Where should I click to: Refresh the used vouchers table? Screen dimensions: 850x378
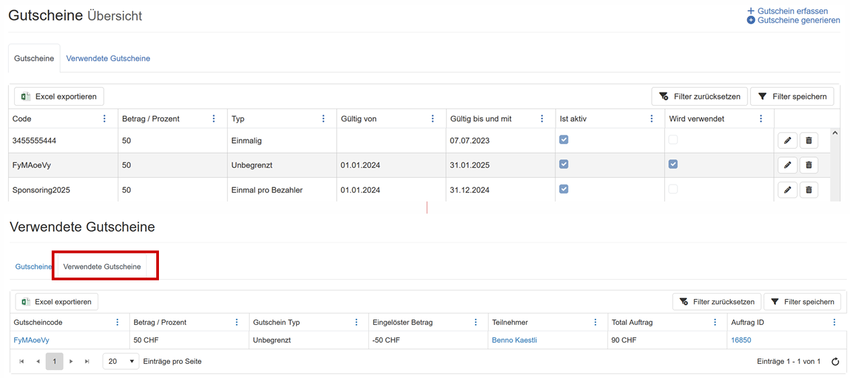(x=835, y=362)
